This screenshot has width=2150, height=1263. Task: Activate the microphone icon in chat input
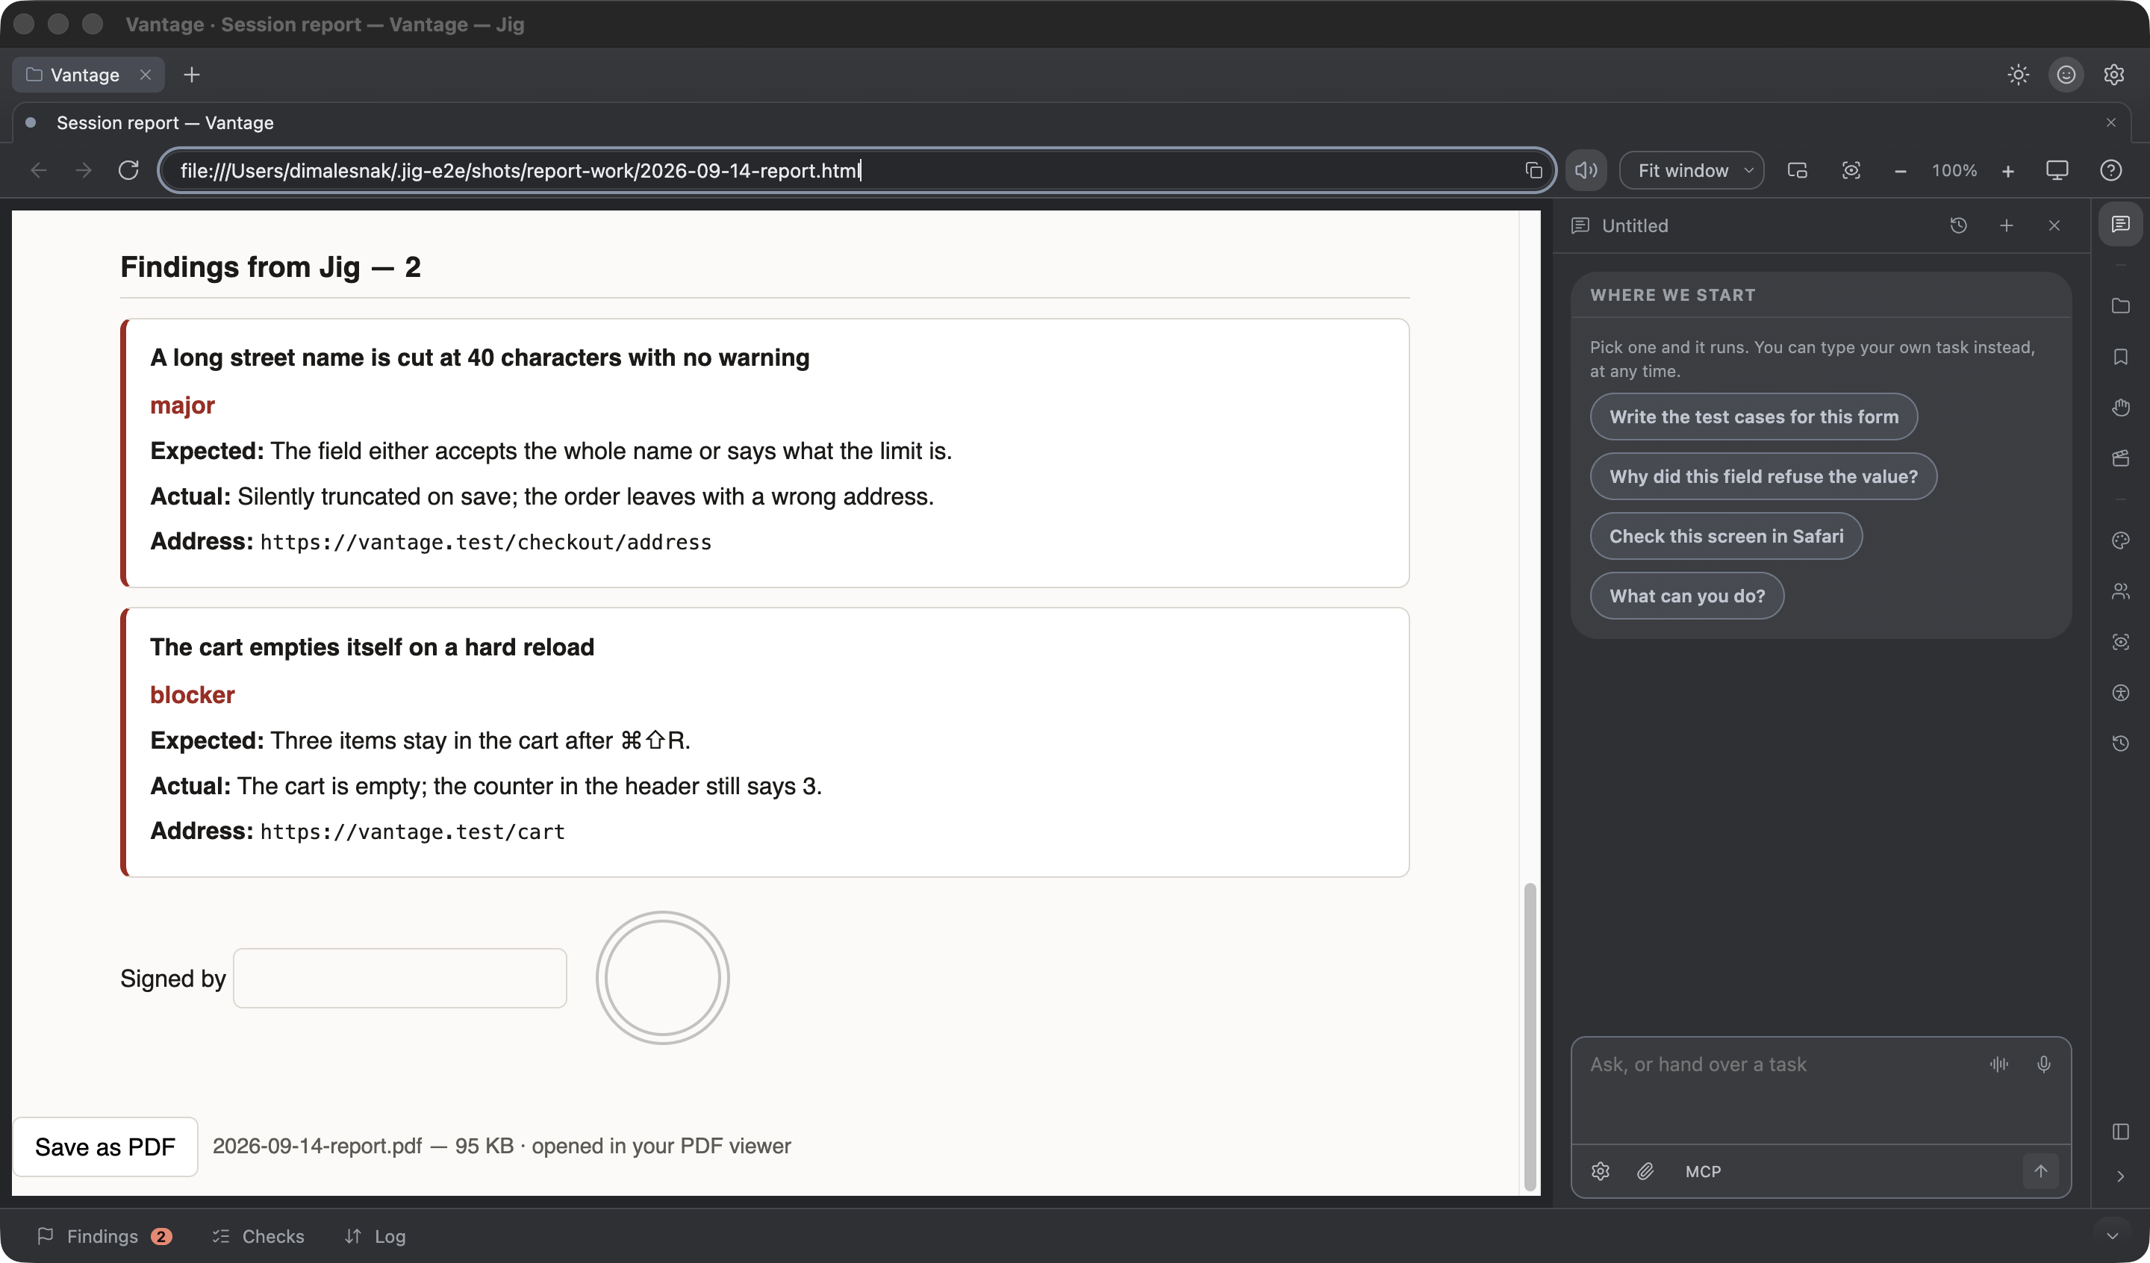pos(2043,1064)
